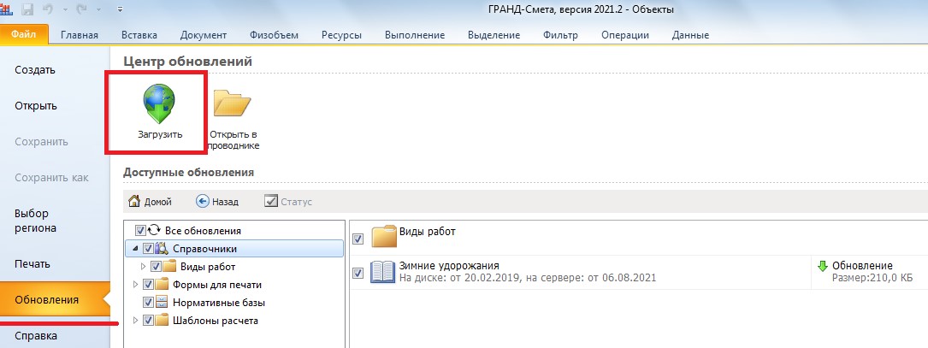Click the customize quick access toolbar arrow

(x=118, y=9)
